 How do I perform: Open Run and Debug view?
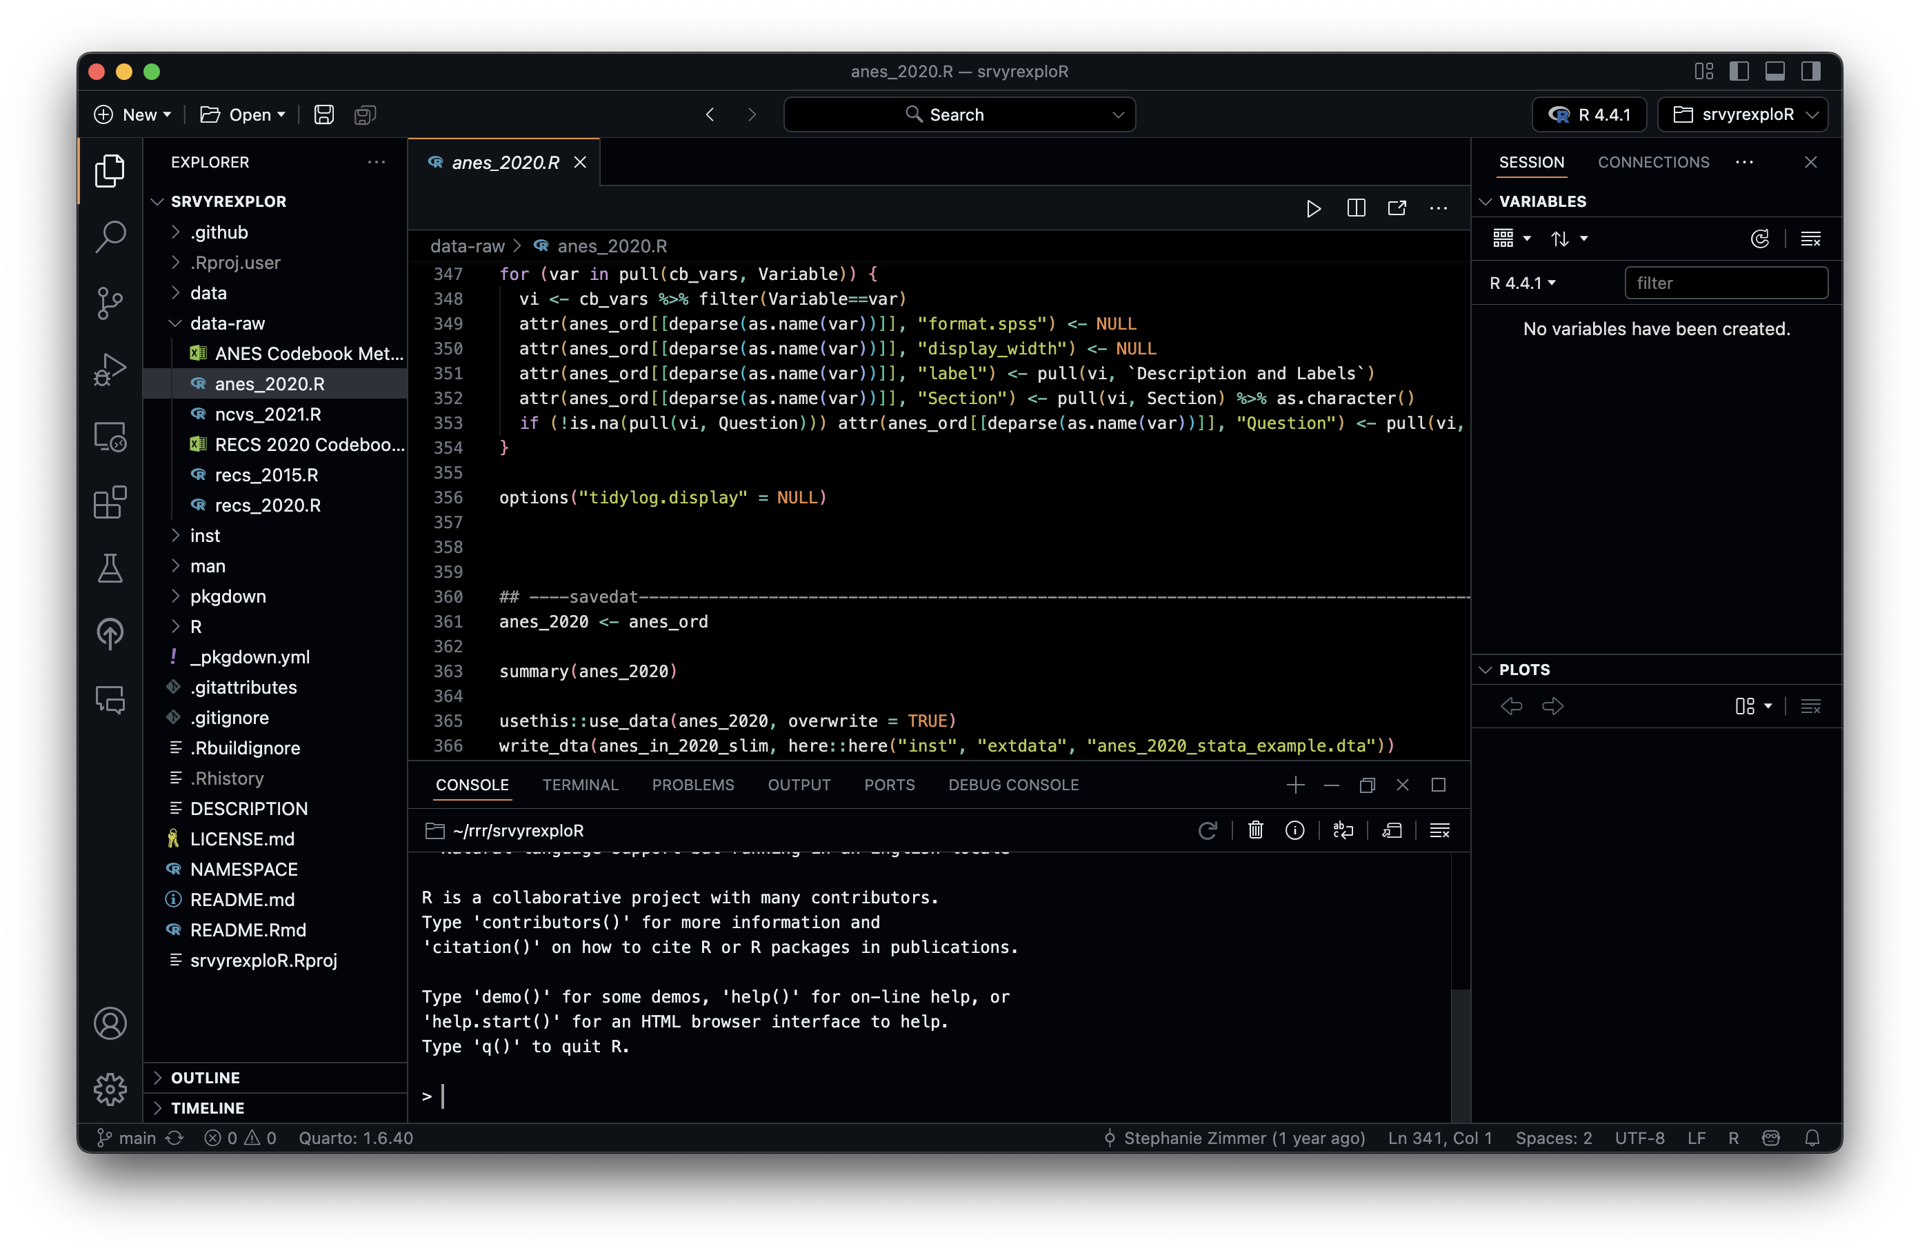coord(110,370)
